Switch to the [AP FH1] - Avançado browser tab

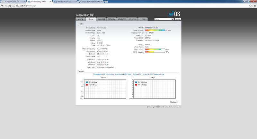pyautogui.click(x=64, y=2)
